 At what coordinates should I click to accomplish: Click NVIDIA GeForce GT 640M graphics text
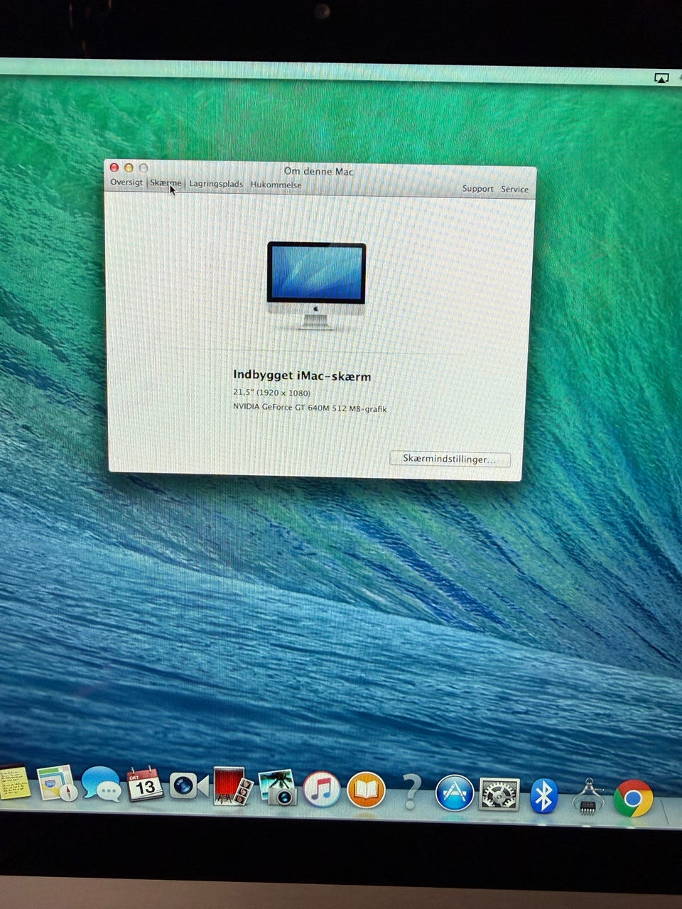coord(310,408)
